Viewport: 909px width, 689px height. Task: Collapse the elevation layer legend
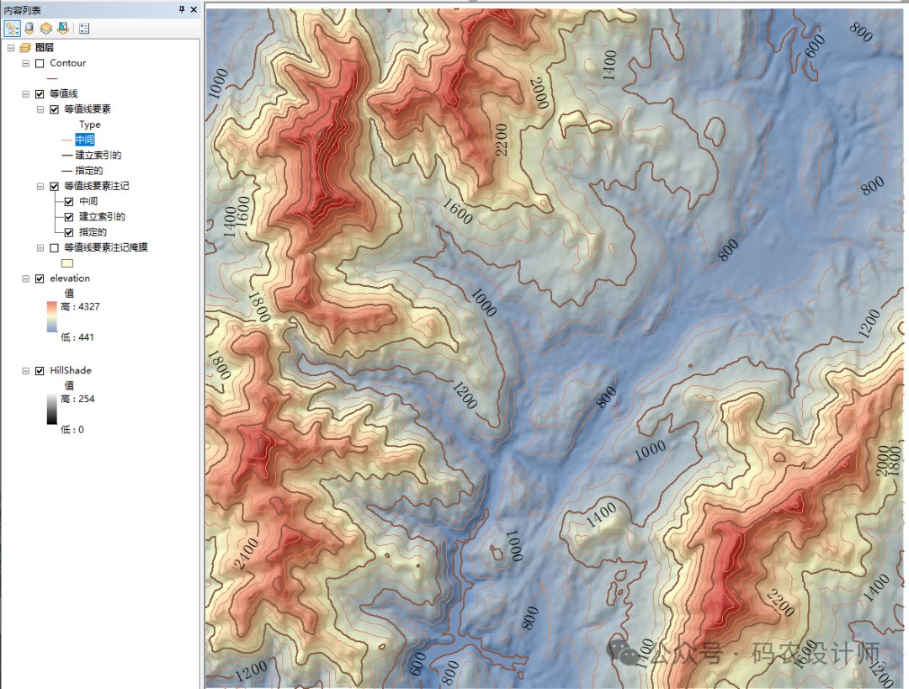[26, 278]
